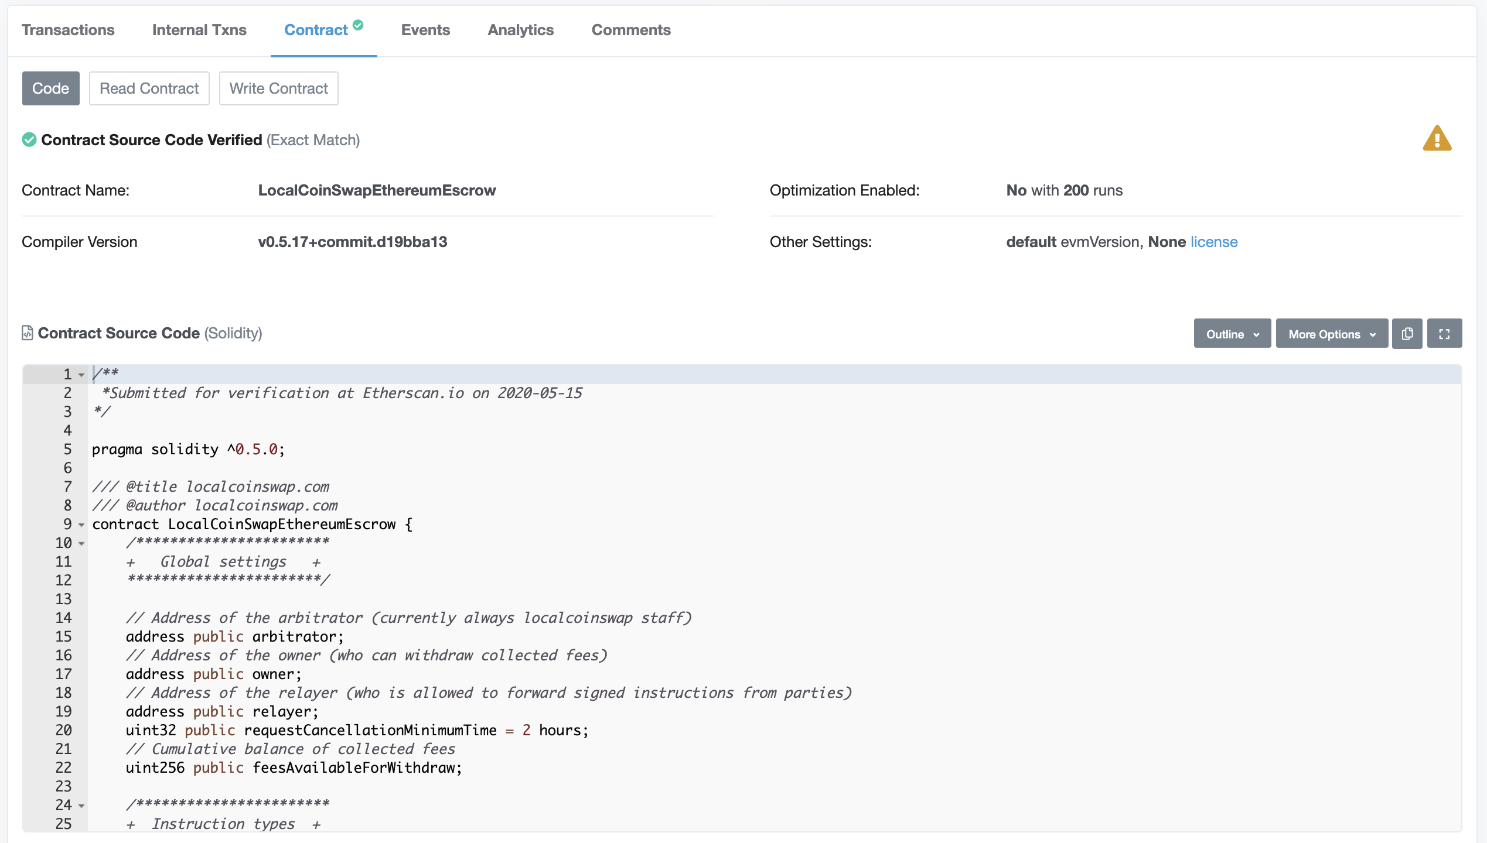This screenshot has height=843, width=1487.
Task: Click the Read Contract button
Action: click(x=149, y=88)
